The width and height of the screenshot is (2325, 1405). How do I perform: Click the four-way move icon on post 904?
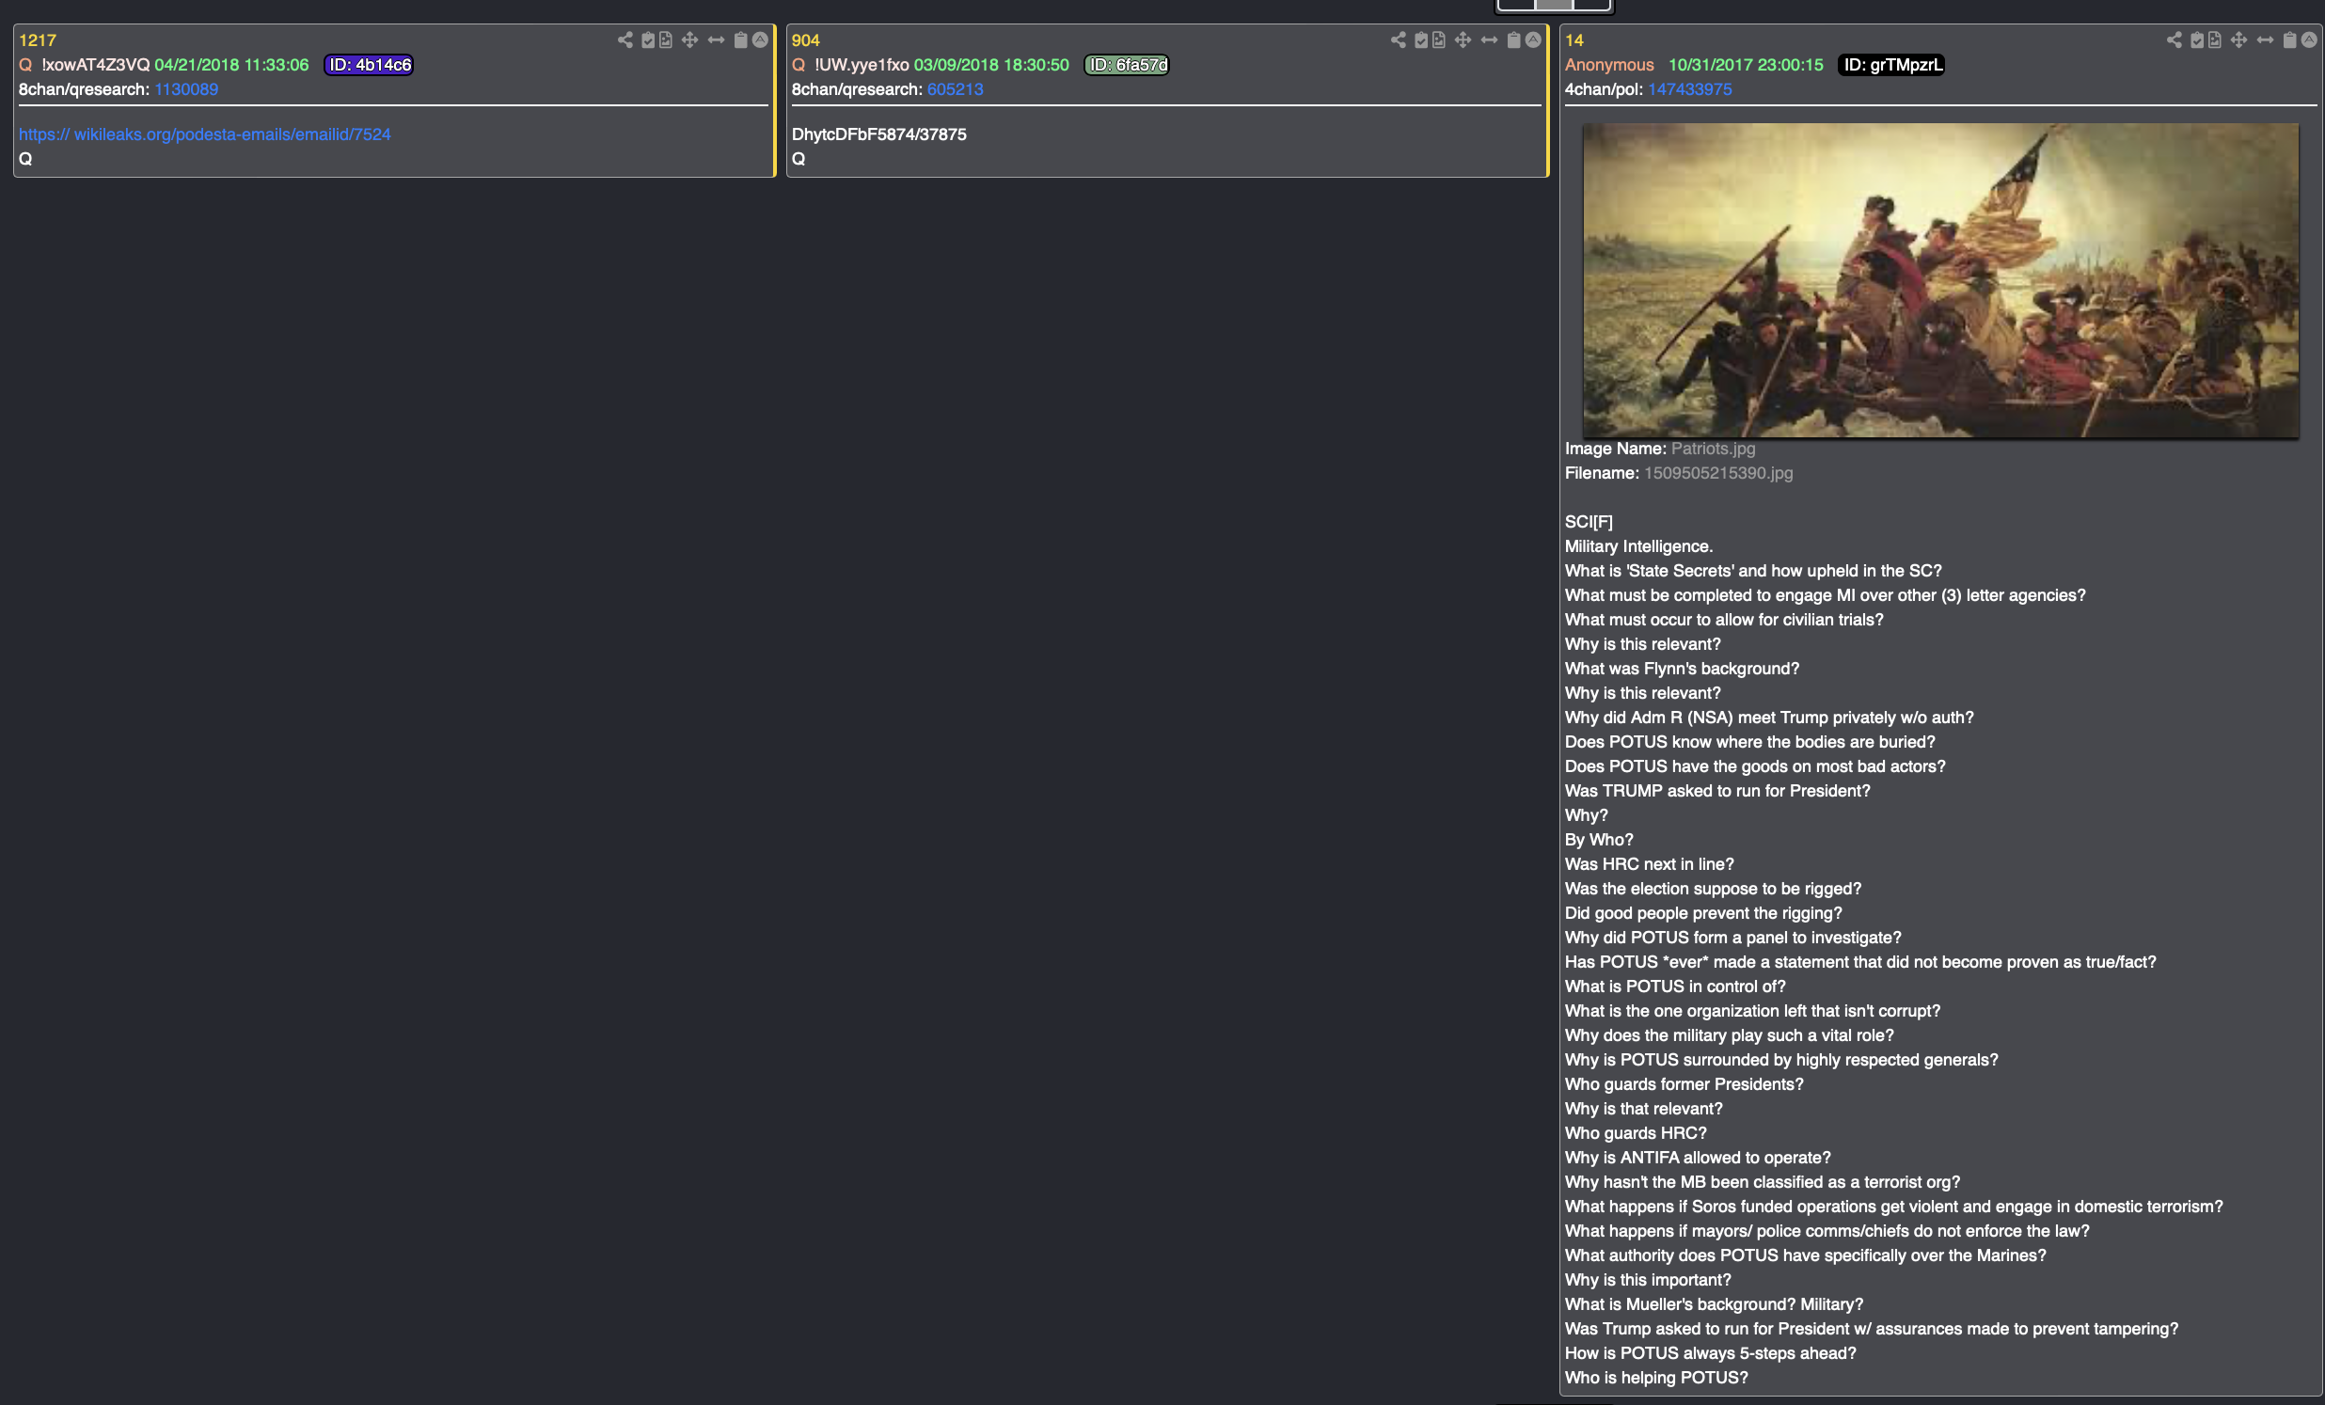pyautogui.click(x=1463, y=39)
